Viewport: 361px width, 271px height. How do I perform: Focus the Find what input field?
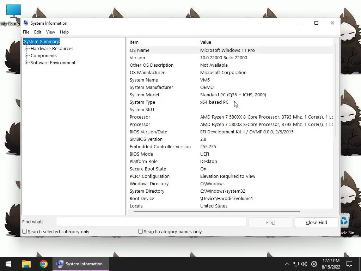[x=151, y=222]
